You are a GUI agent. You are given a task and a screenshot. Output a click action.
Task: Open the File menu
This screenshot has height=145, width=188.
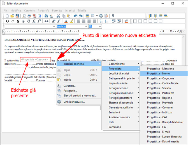tap(5, 11)
